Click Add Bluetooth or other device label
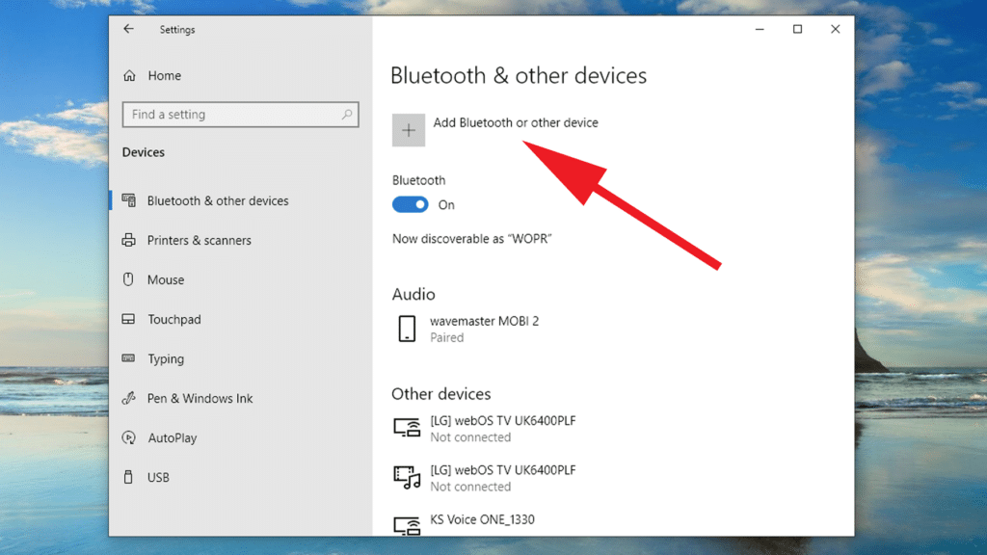This screenshot has height=555, width=987. tap(516, 122)
